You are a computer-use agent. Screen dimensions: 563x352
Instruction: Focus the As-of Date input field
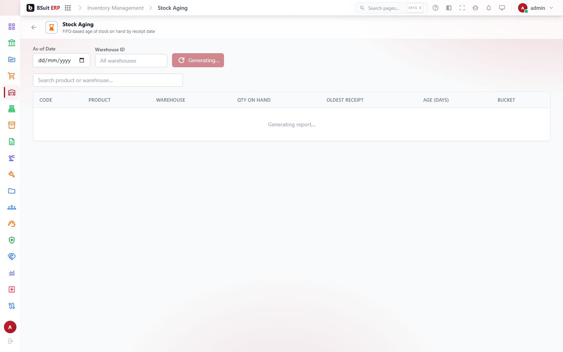pyautogui.click(x=61, y=60)
